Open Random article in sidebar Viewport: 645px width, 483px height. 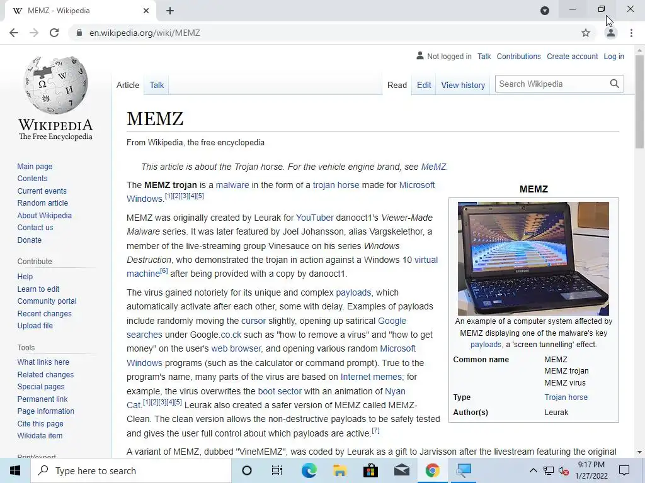coord(43,203)
